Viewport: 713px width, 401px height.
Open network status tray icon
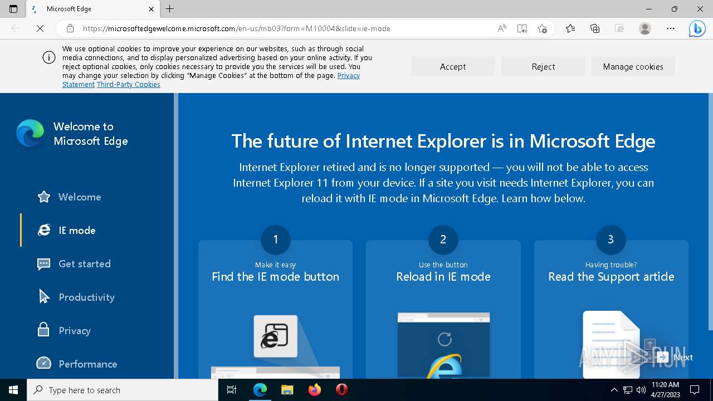[x=628, y=390]
